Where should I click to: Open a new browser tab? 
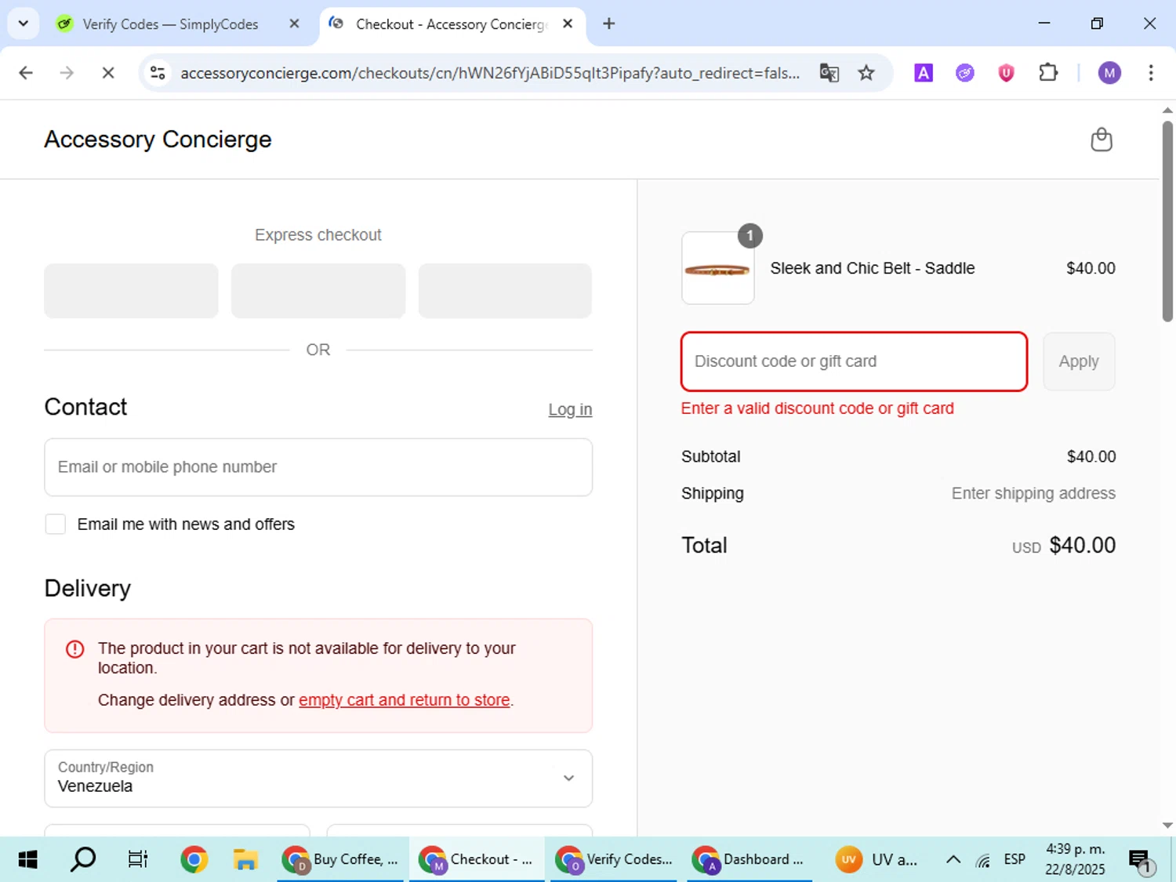coord(609,24)
